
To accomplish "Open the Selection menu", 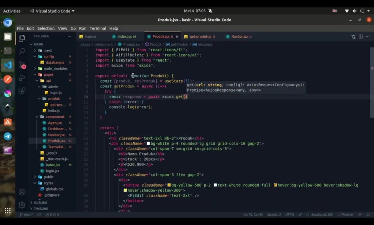I will (x=46, y=28).
